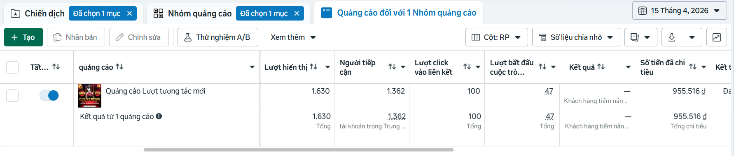734x156 pixels.
Task: Remove the ad group selection filter X
Action: (x=297, y=14)
